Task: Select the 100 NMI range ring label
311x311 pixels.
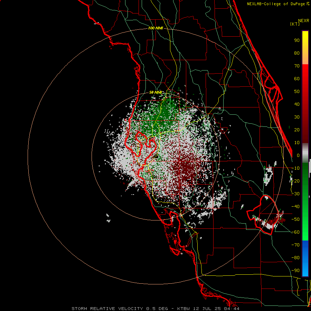Action: [x=155, y=28]
